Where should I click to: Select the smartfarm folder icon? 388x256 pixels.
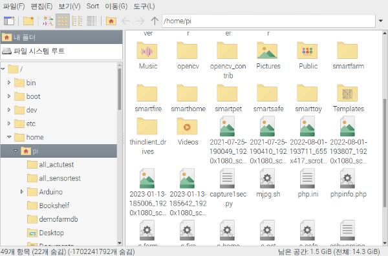point(348,50)
